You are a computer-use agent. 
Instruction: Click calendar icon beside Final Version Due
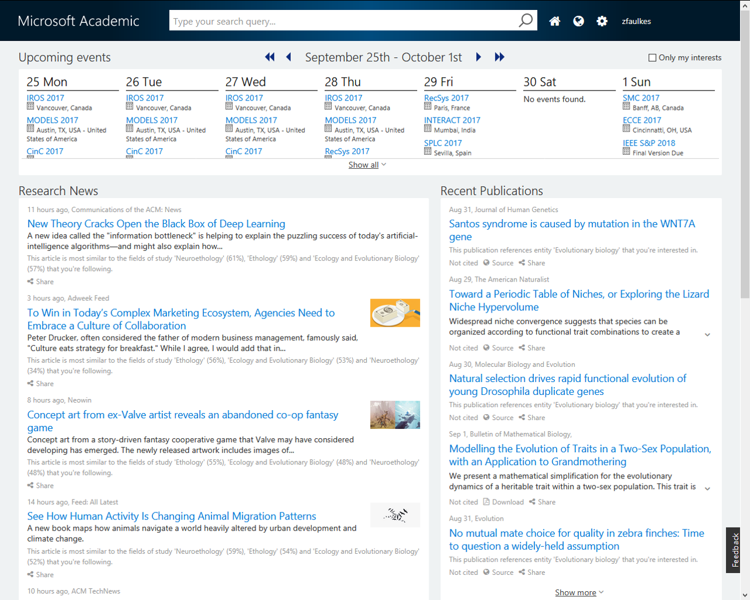point(626,151)
